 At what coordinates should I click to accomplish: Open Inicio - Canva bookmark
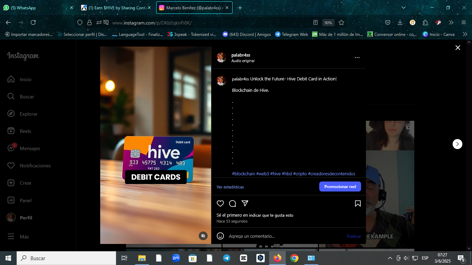[x=439, y=35]
